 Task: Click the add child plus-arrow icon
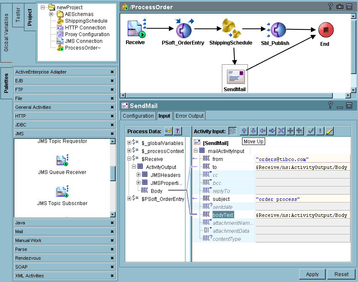coord(299,131)
